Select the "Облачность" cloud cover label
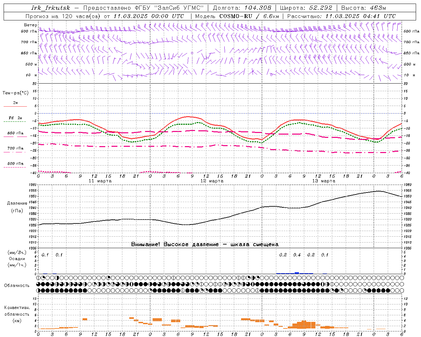 17,285
